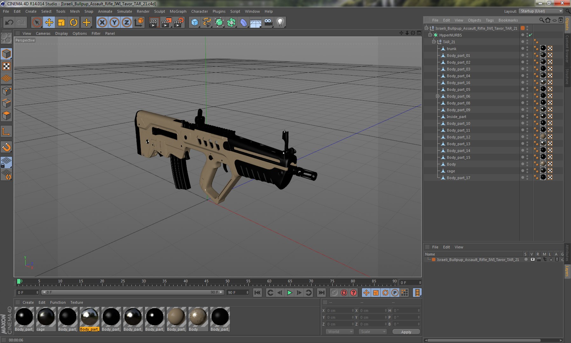Open the Object Manager Tags menu
The width and height of the screenshot is (571, 343).
click(490, 20)
